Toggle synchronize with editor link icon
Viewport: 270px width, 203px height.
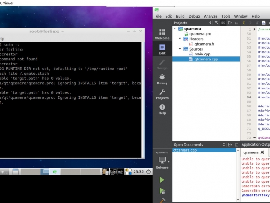[x=223, y=23]
